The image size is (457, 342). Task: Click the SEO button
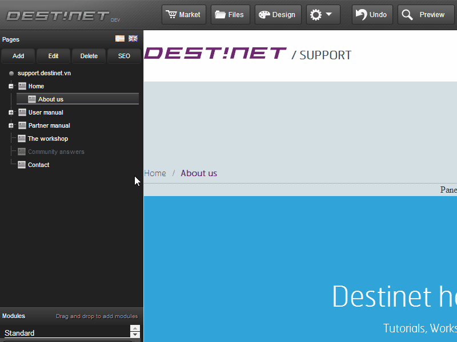click(x=124, y=56)
